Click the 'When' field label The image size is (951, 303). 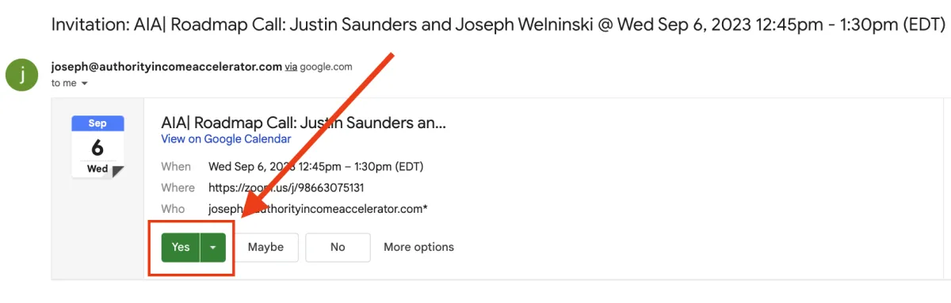(176, 167)
